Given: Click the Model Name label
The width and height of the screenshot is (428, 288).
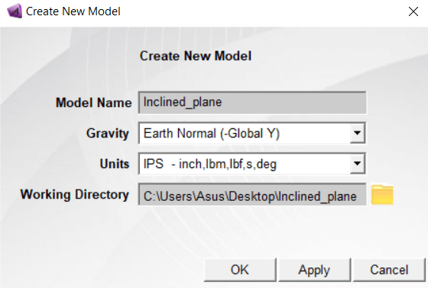Looking at the screenshot, I should [93, 103].
